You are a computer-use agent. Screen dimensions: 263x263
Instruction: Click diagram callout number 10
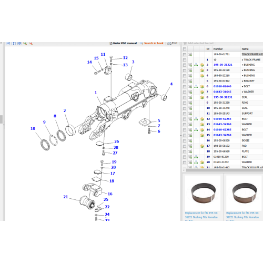pyautogui.click(x=33, y=128)
